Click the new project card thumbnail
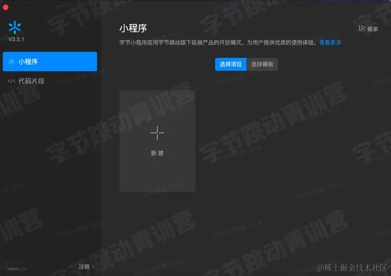 point(157,141)
